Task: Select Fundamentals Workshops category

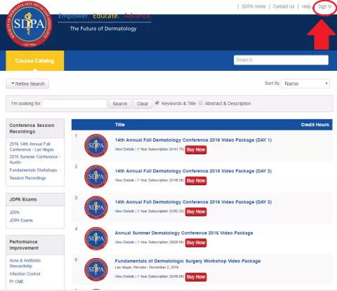Action: pos(33,170)
